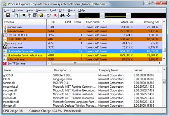This screenshot has height=116, width=169.
Task: Click the Commit Charge status bar entry
Action: pos(46,111)
